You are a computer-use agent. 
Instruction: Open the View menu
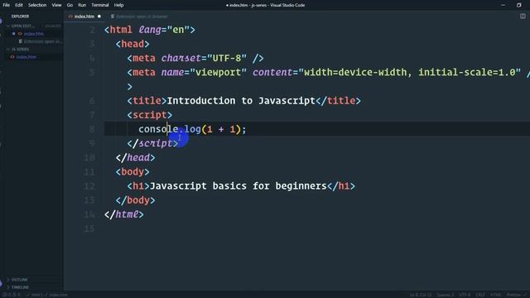coord(56,5)
